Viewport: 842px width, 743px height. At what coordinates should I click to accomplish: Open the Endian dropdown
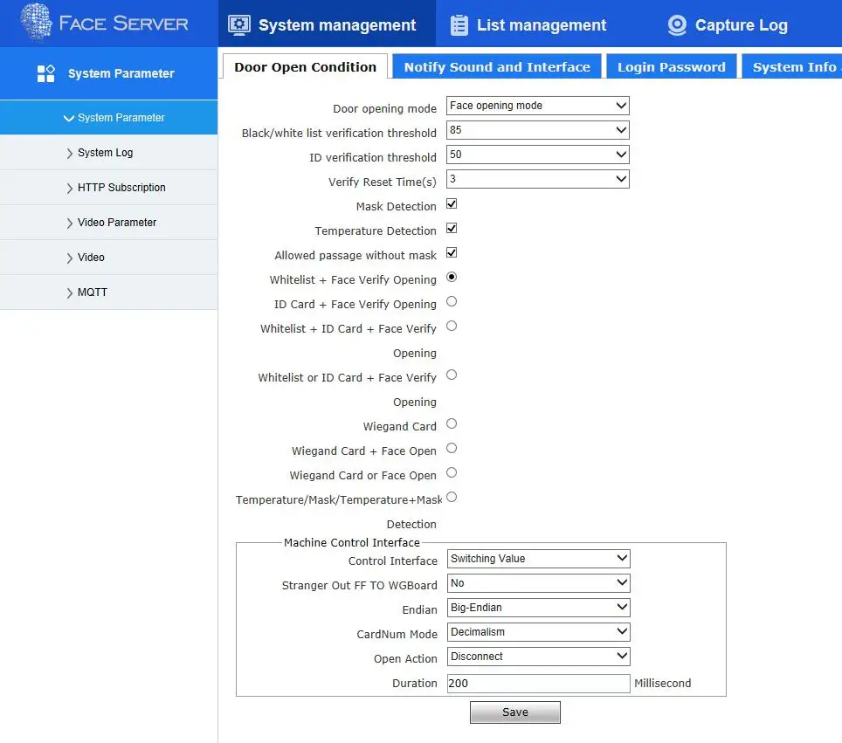click(539, 607)
